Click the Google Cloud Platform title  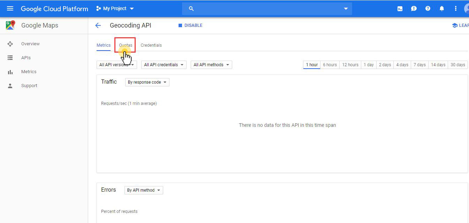(x=54, y=9)
